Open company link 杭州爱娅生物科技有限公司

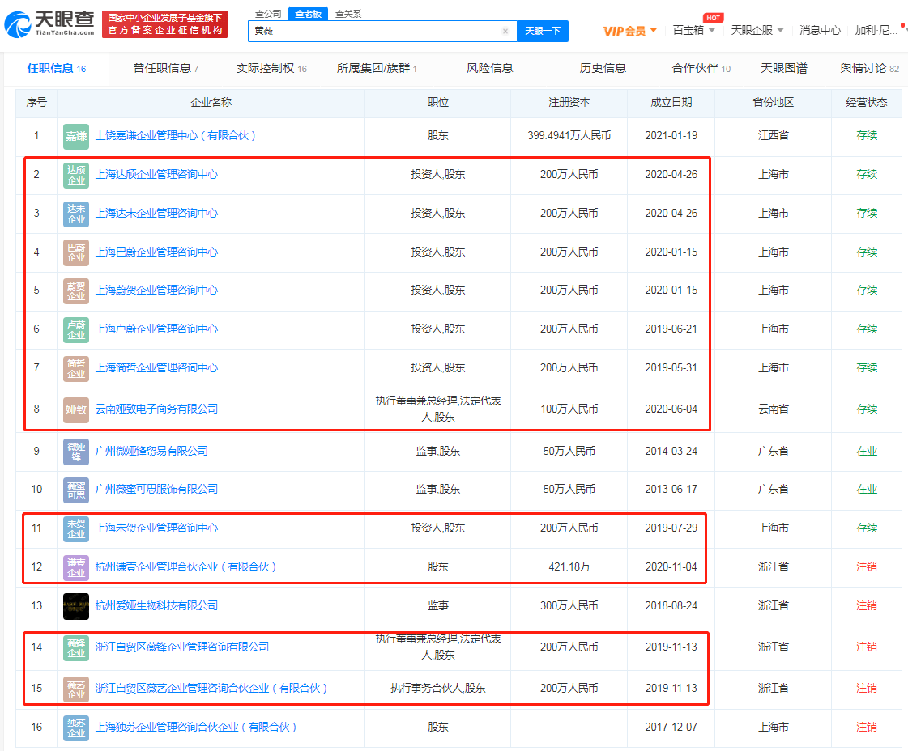156,606
